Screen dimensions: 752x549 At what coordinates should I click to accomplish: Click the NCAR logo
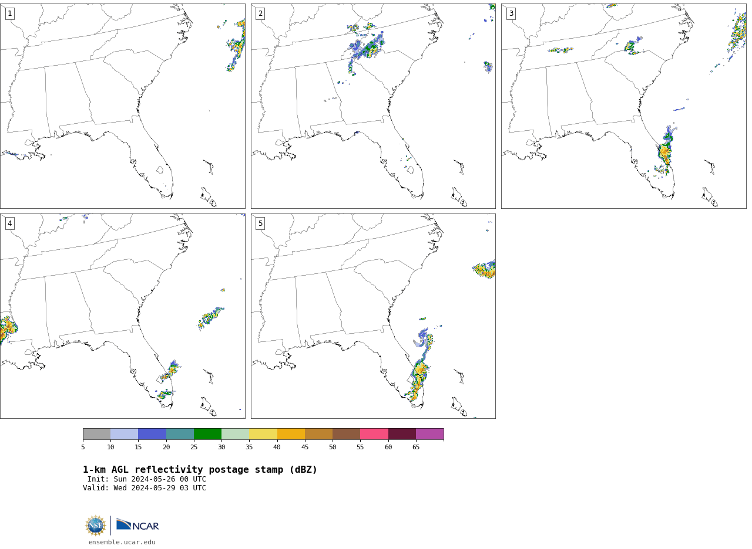pos(137,525)
